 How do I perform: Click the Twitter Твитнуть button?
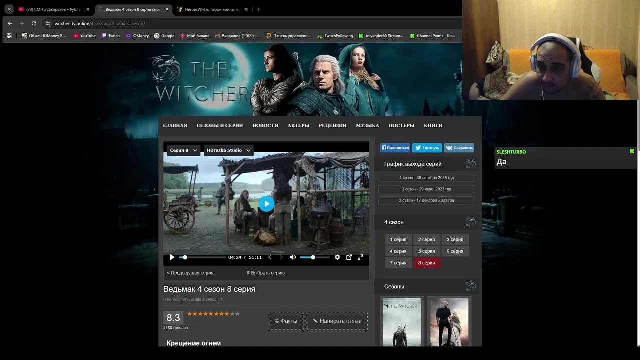[x=427, y=148]
